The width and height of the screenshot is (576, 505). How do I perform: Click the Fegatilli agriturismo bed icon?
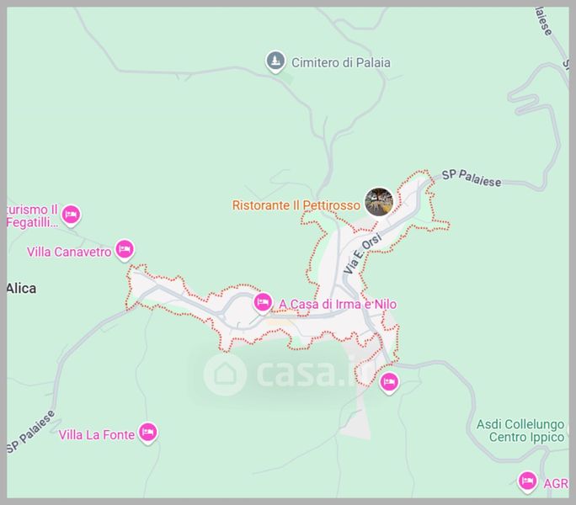tap(71, 215)
